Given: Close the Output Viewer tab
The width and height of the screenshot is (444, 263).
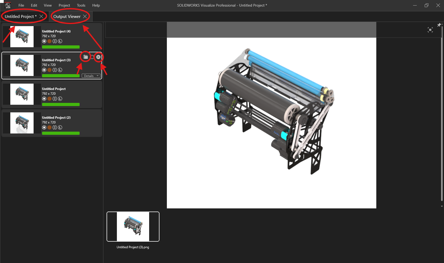Looking at the screenshot, I should coord(85,16).
